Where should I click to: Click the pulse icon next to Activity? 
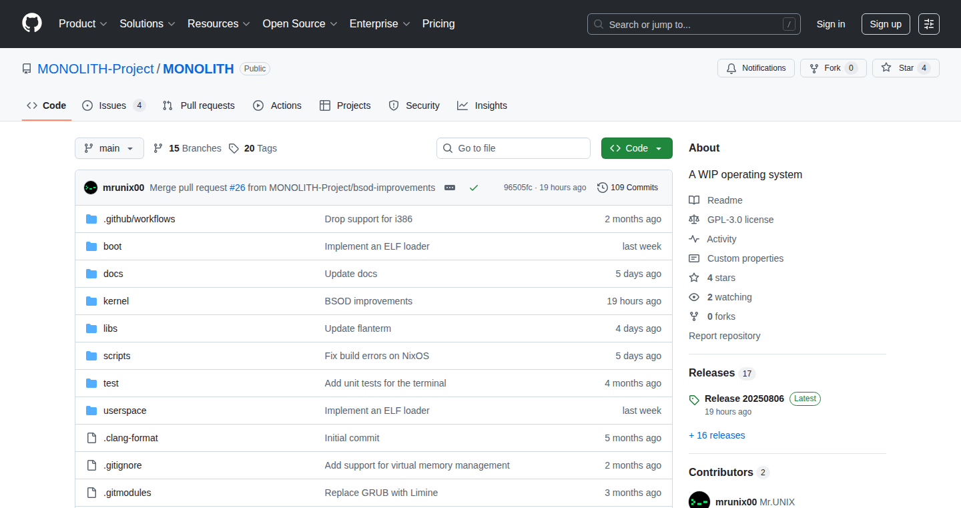[x=694, y=239]
